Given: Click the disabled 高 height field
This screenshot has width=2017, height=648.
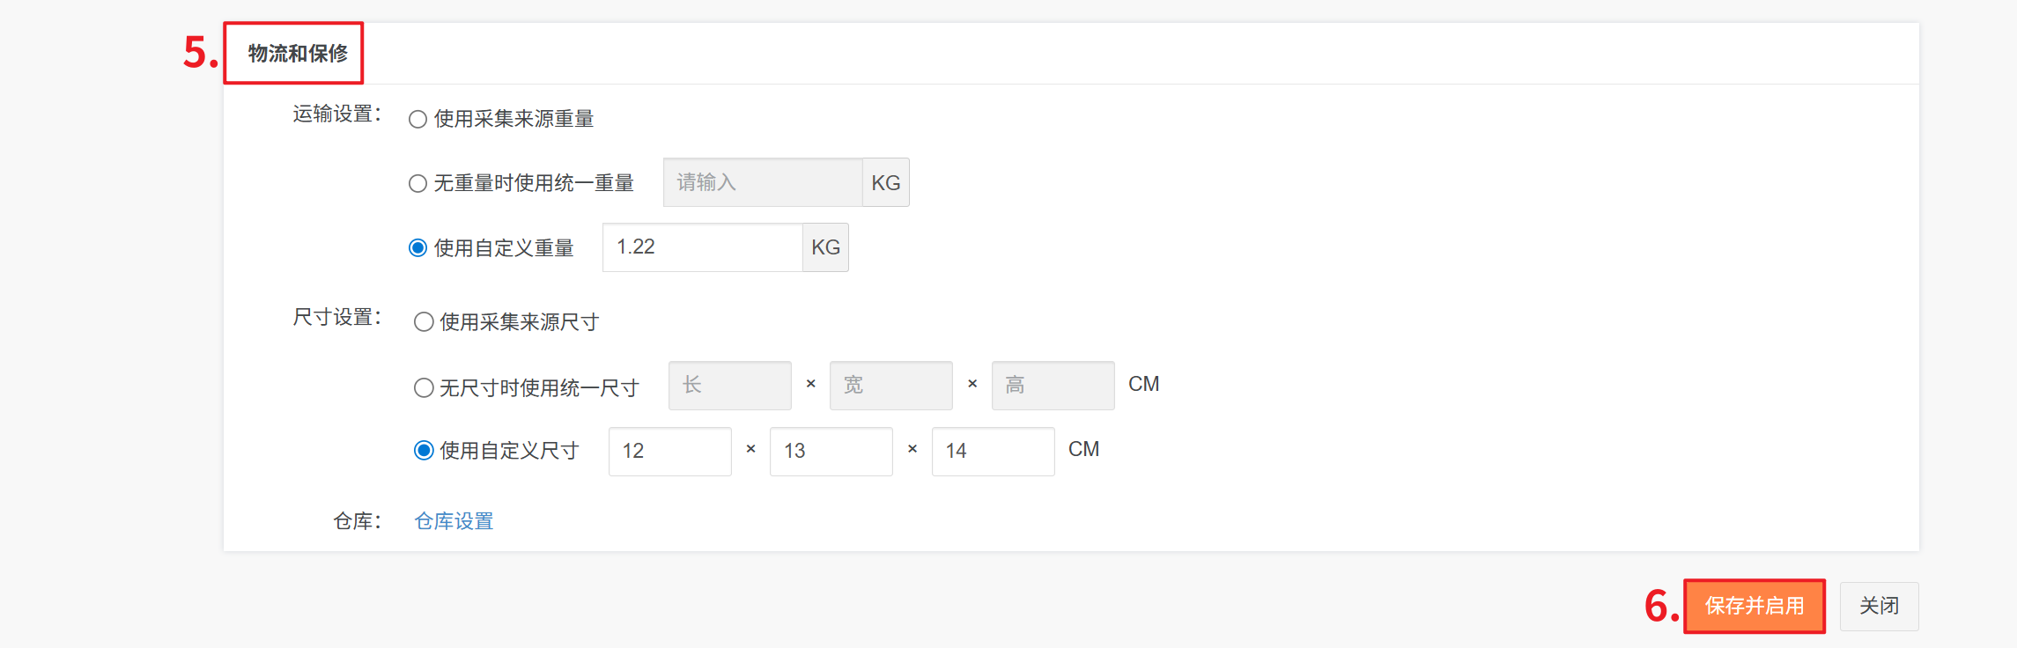Looking at the screenshot, I should tap(1053, 385).
